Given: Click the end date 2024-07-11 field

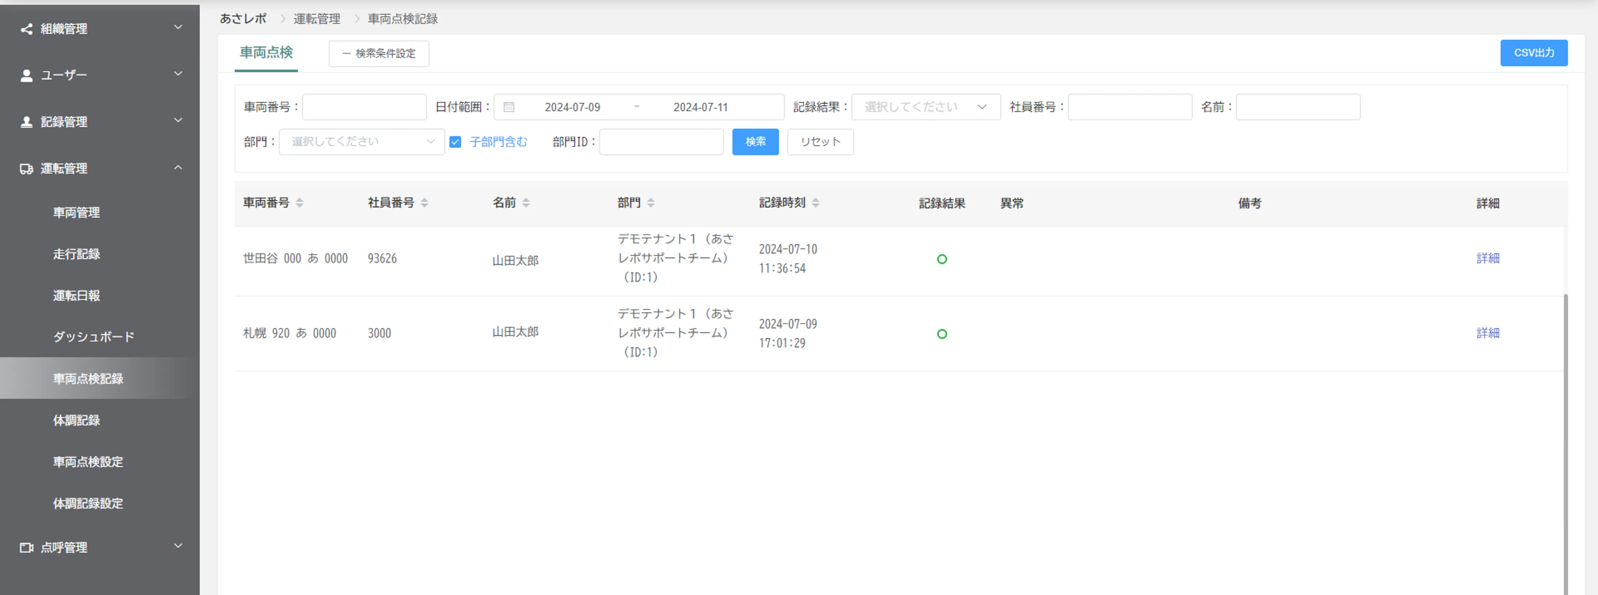Looking at the screenshot, I should tap(700, 107).
